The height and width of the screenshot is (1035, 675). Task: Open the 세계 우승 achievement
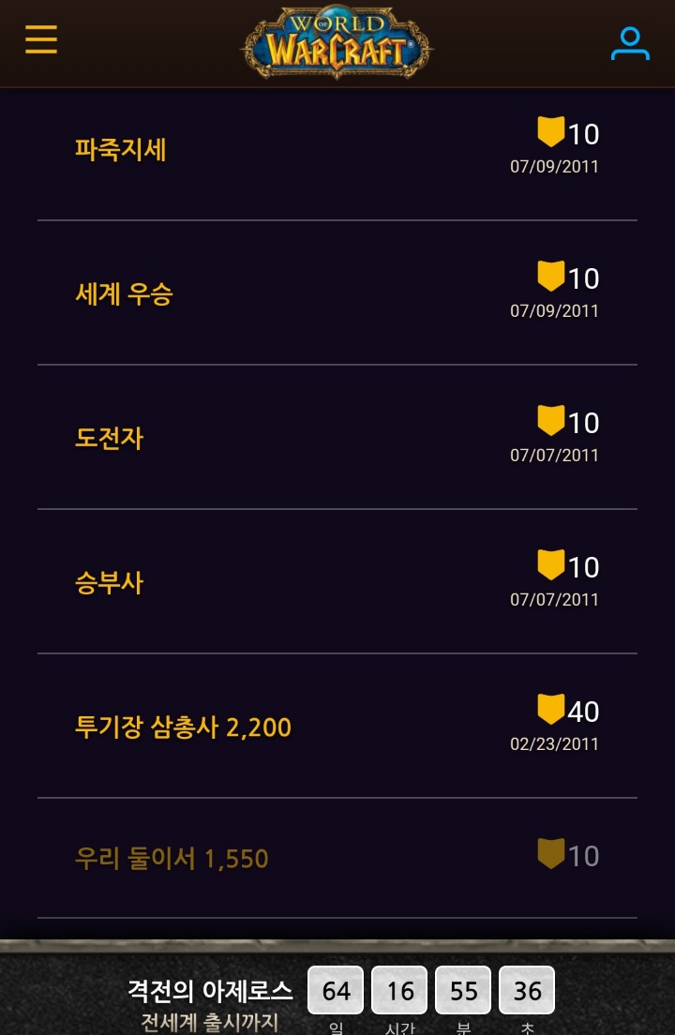(124, 294)
